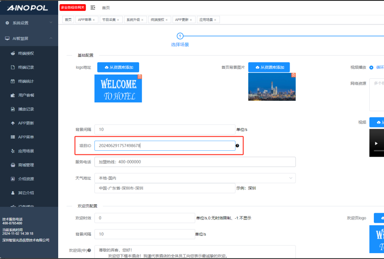The width and height of the screenshot is (384, 259).
Task: Collapse the AI智慧屏 sidebar menu
Action: [29, 38]
